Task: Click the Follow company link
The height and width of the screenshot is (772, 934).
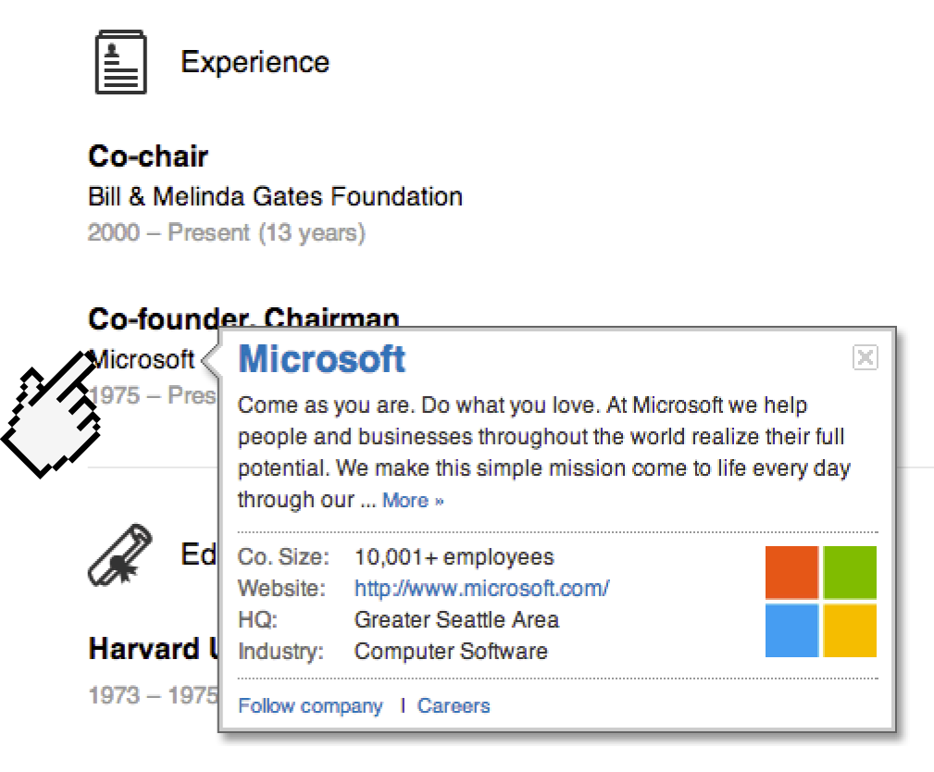Action: click(x=310, y=705)
